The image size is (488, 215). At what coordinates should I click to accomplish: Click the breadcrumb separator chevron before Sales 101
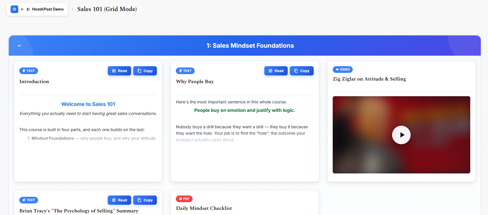tap(73, 9)
